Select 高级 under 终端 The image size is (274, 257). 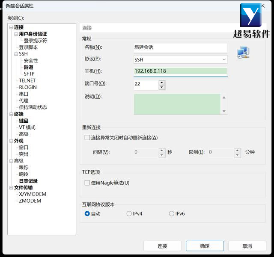click(x=24, y=134)
